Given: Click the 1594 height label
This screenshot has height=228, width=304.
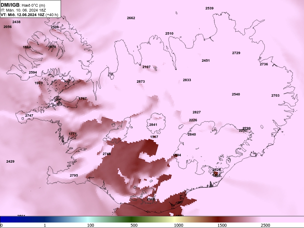Looking at the screenshot, I should (x=177, y=155).
